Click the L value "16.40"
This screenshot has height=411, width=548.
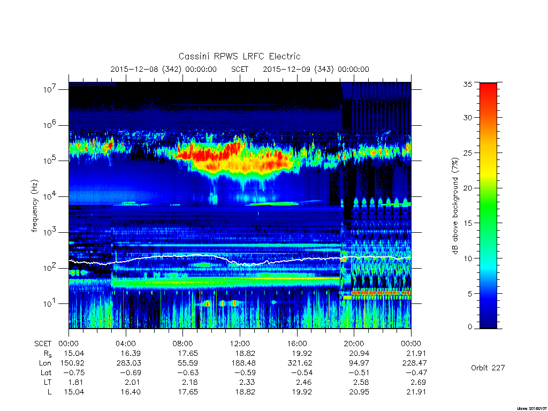(131, 392)
